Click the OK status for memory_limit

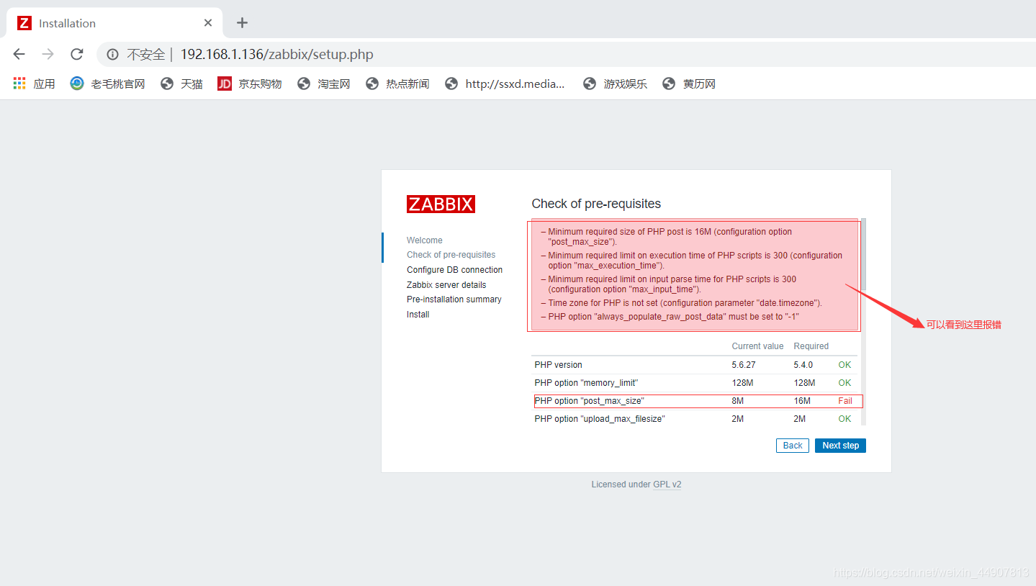point(844,383)
